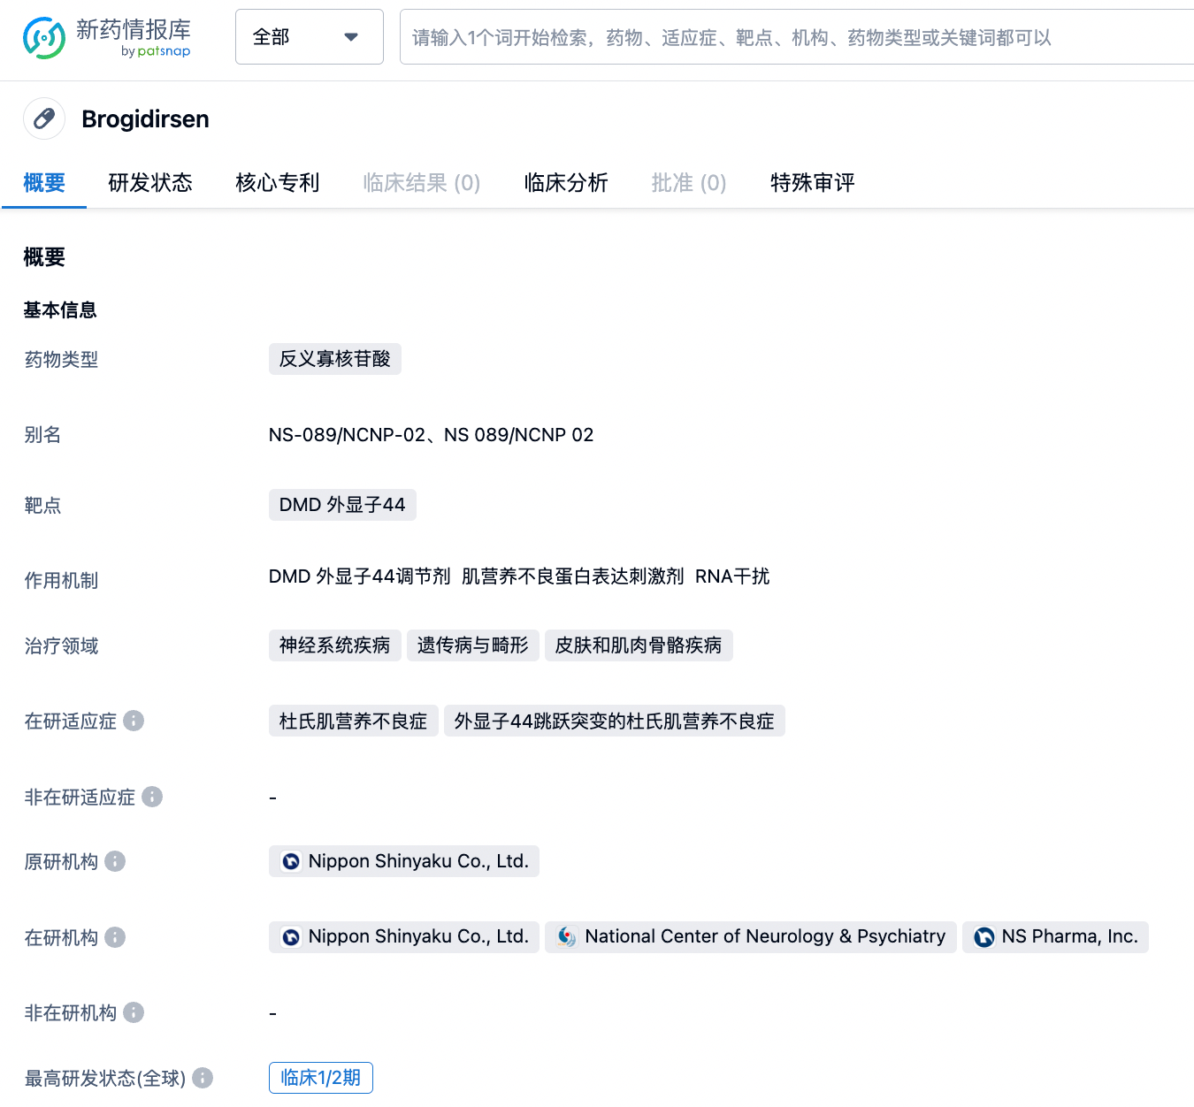
Task: Open the 神经系统疾病 therapeutic area tag
Action: (335, 645)
